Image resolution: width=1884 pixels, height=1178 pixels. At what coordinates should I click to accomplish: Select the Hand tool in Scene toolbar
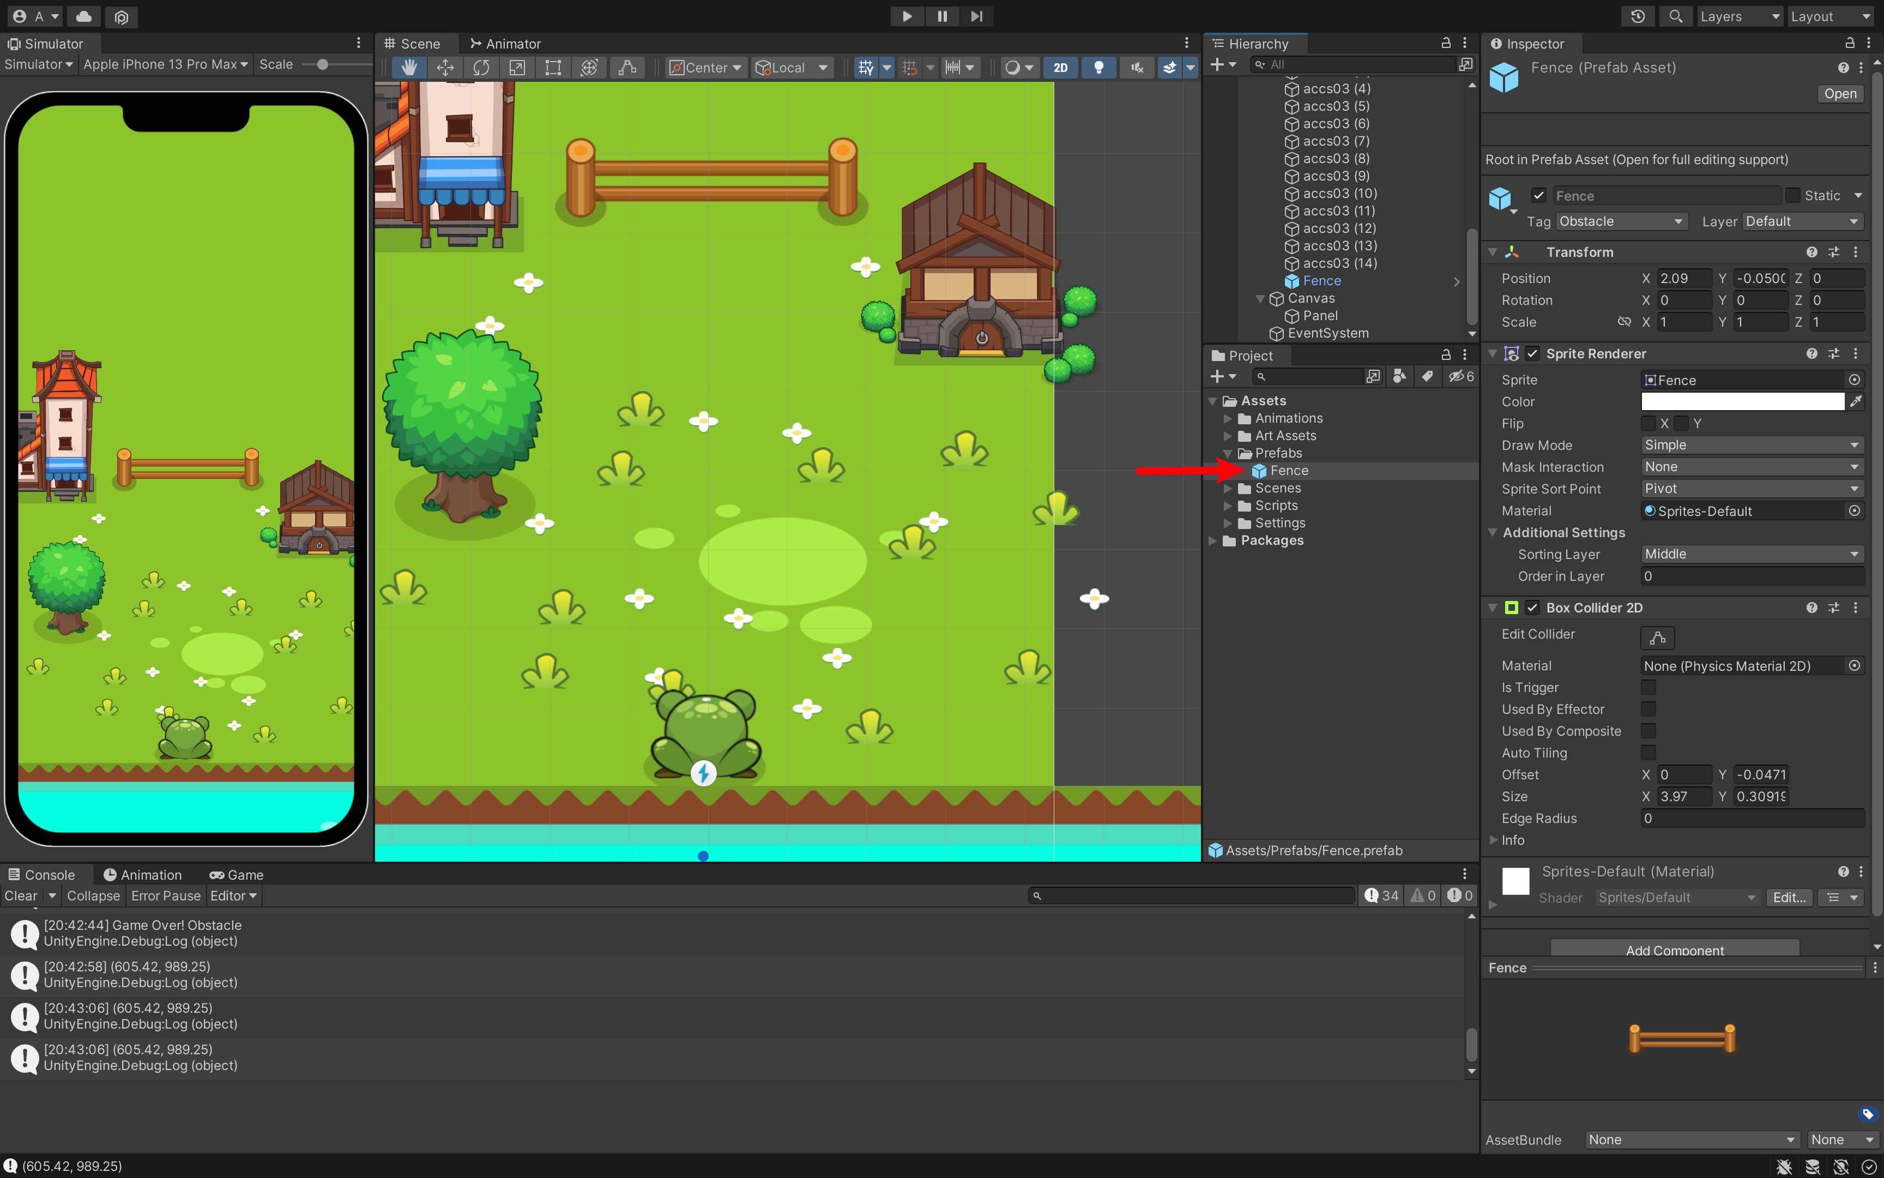(409, 68)
